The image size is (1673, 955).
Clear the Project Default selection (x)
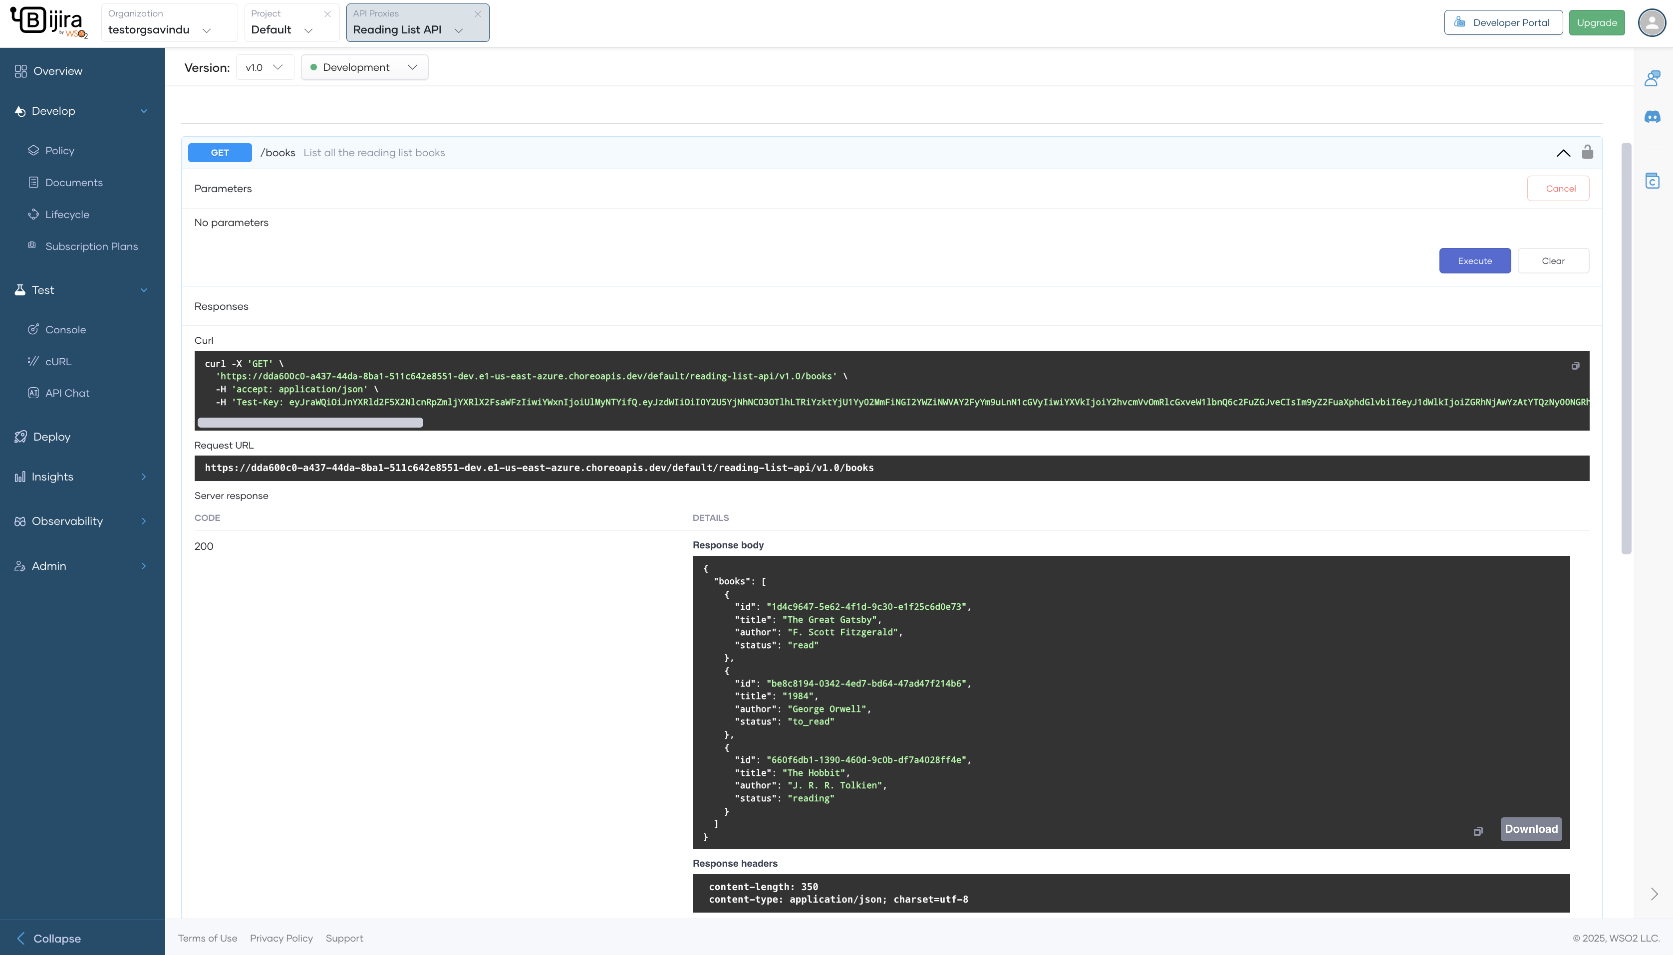(327, 14)
